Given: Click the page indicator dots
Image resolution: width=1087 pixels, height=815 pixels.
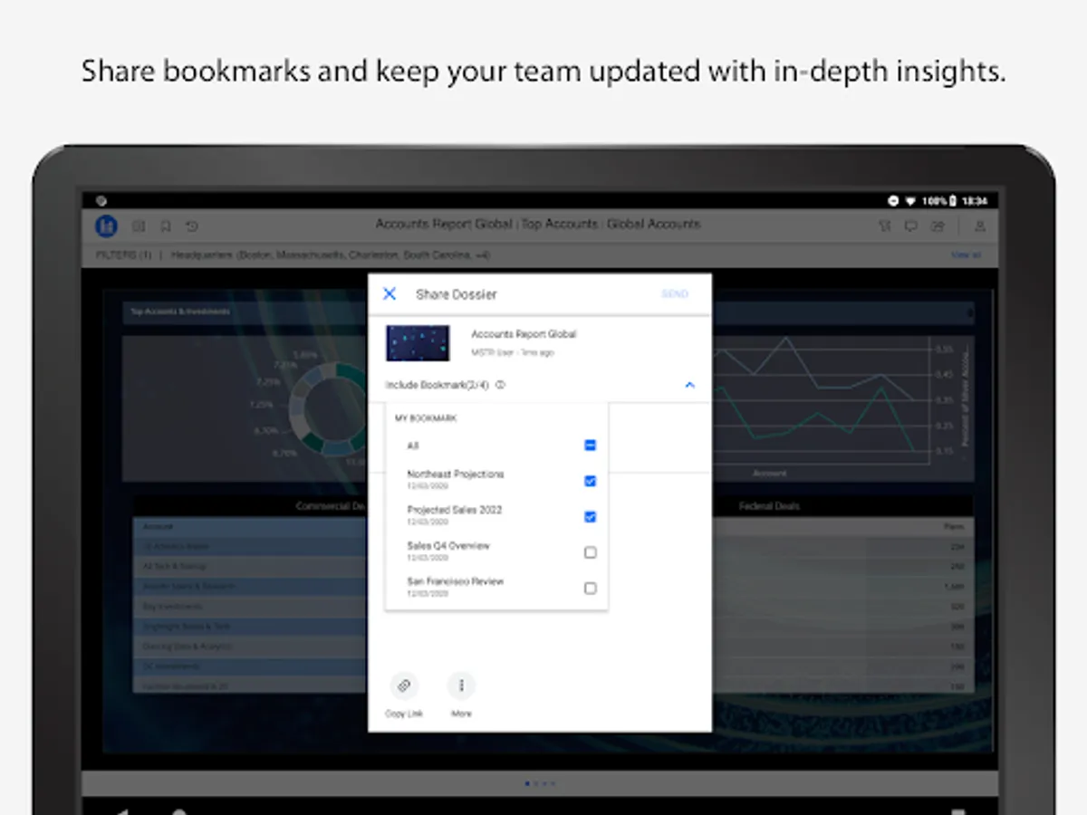Looking at the screenshot, I should coord(540,783).
